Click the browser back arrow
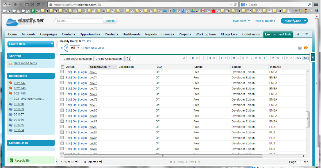Viewport: 321px width, 168px height. pyautogui.click(x=15, y=5)
